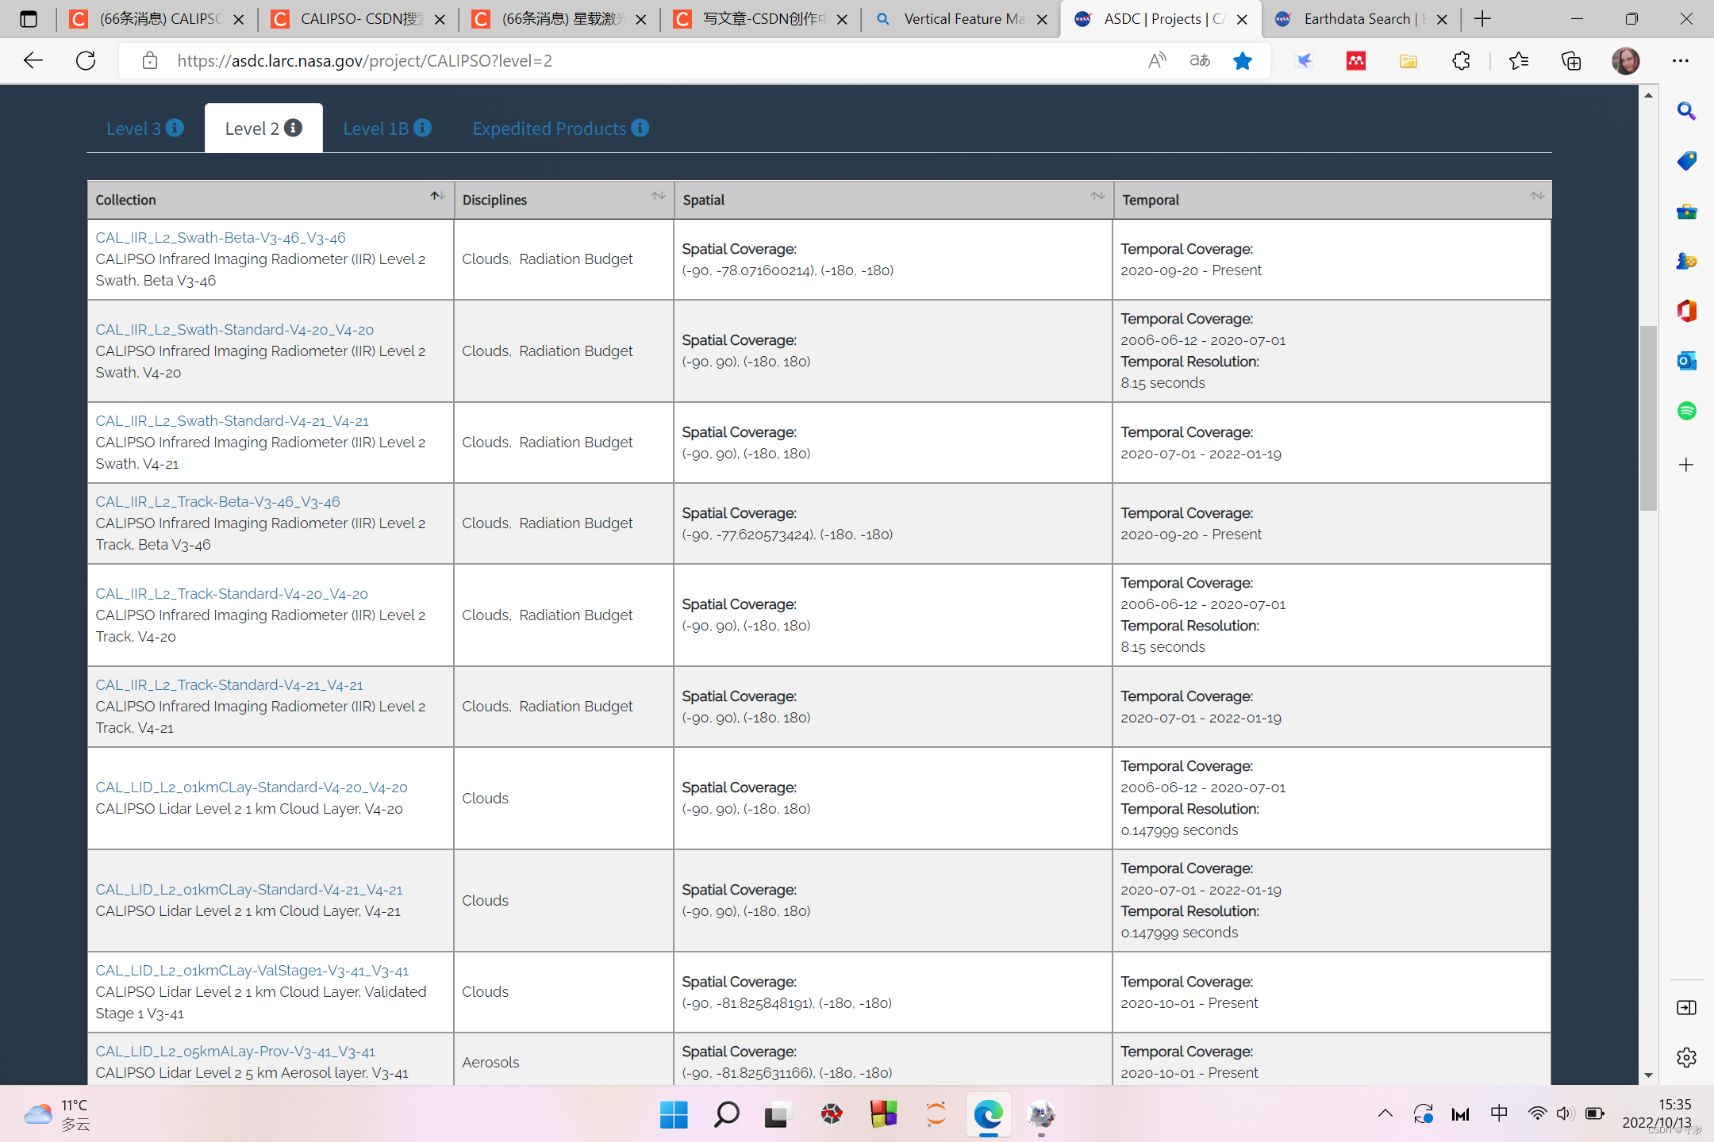The width and height of the screenshot is (1714, 1142).
Task: Switch to the Earthdata Search browser tab
Action: point(1358,19)
